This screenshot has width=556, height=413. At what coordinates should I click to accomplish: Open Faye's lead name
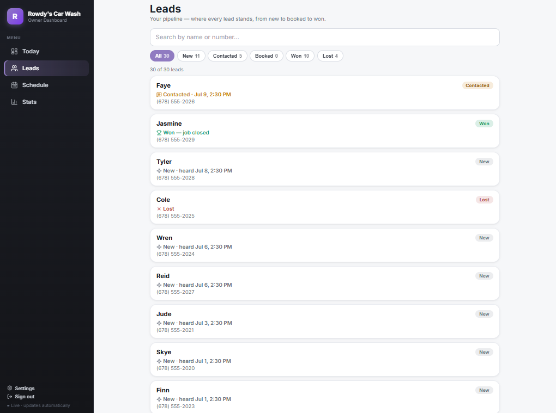click(164, 85)
